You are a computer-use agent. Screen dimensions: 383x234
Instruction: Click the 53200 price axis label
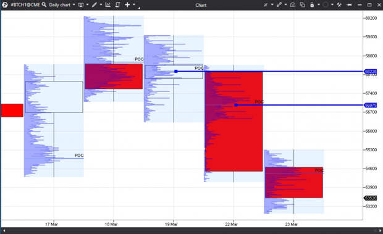(371, 206)
